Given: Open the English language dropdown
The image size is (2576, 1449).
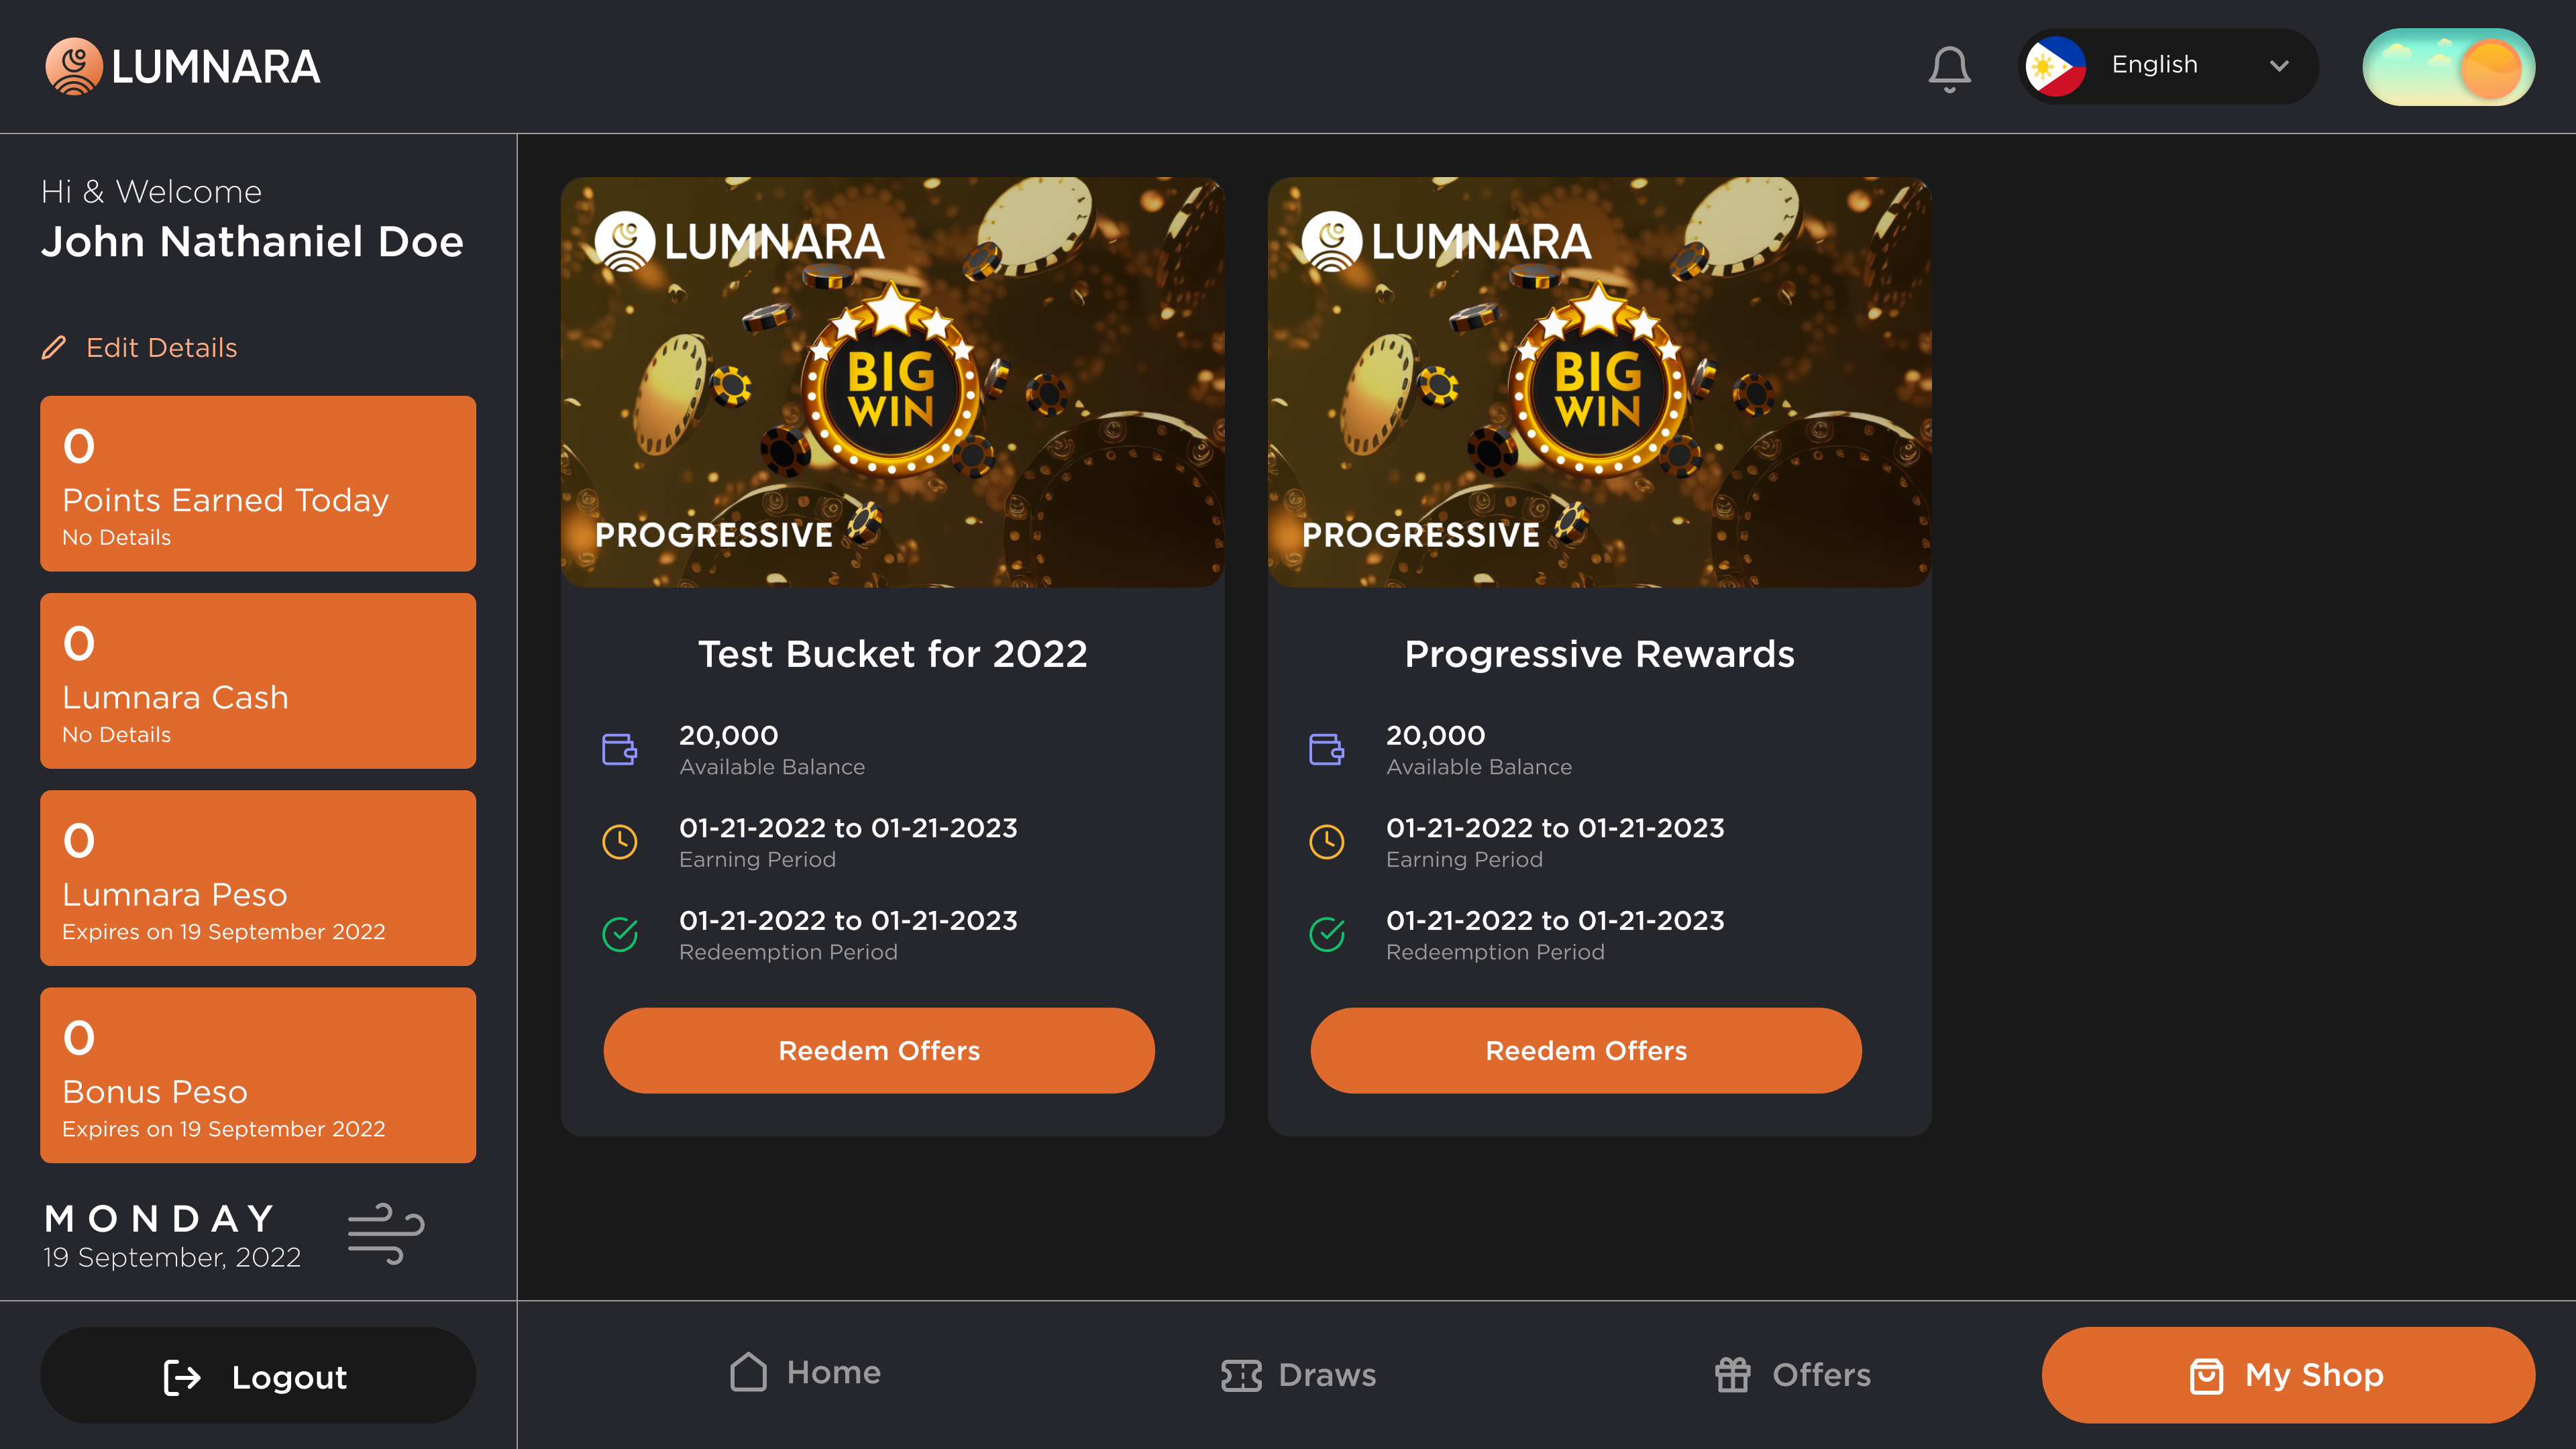Looking at the screenshot, I should [x=2168, y=66].
